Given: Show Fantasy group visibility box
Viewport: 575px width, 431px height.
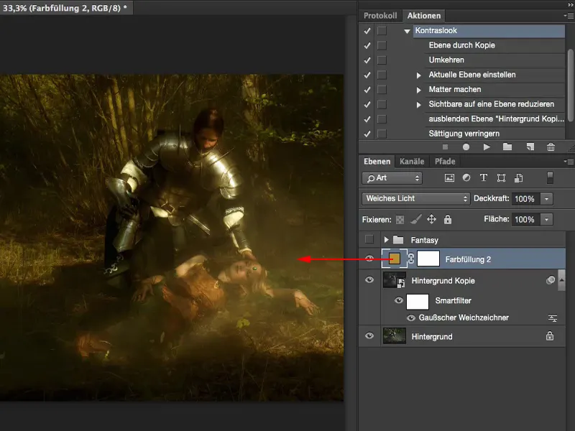Looking at the screenshot, I should point(369,239).
